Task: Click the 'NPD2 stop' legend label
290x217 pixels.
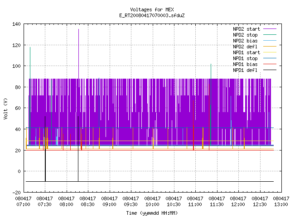Action: coord(245,35)
